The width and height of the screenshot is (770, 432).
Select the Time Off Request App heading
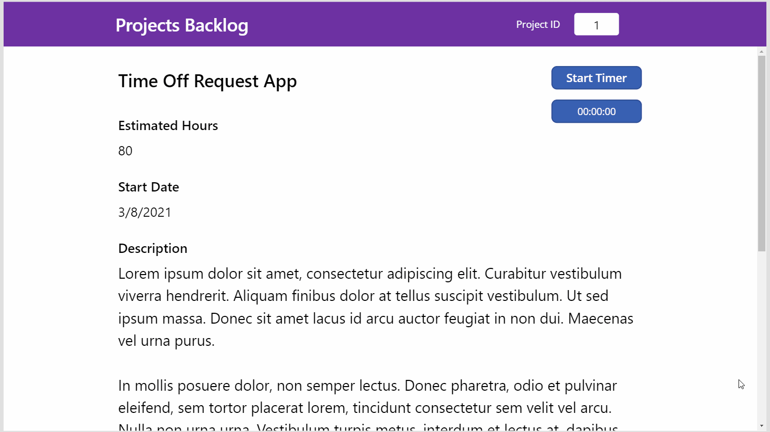click(207, 81)
